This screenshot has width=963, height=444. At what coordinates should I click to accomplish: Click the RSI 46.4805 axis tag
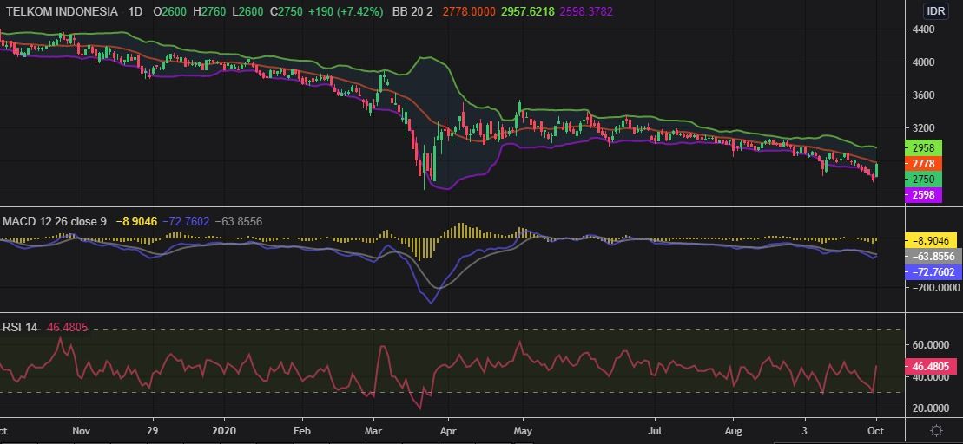pyautogui.click(x=930, y=367)
